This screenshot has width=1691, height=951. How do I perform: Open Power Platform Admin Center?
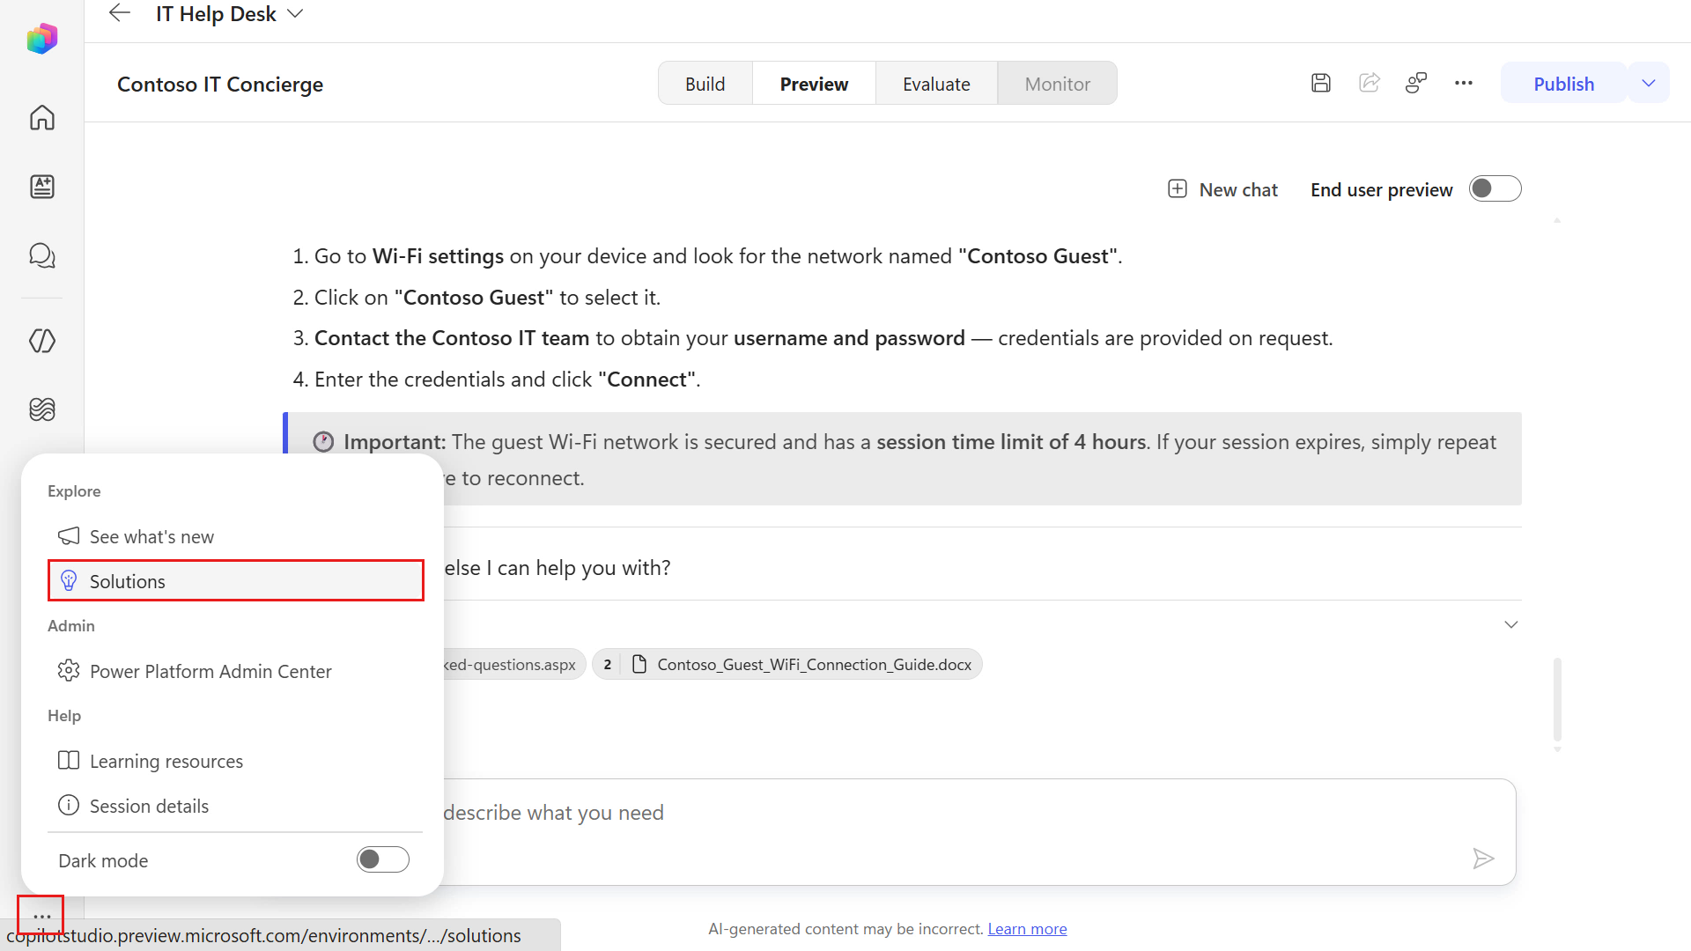click(235, 671)
